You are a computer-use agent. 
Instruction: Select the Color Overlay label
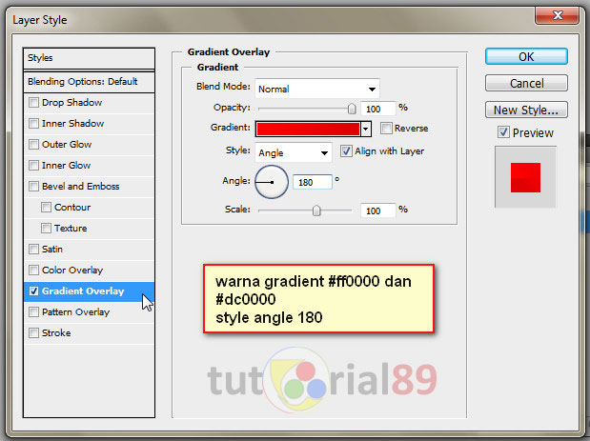(72, 270)
